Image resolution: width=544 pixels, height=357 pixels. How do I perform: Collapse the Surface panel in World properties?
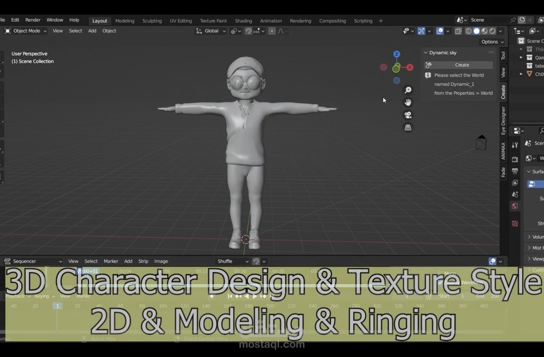click(529, 172)
